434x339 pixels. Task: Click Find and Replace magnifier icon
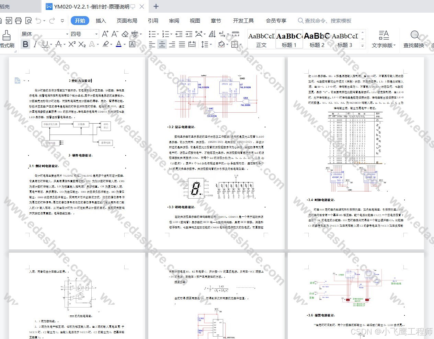click(415, 35)
